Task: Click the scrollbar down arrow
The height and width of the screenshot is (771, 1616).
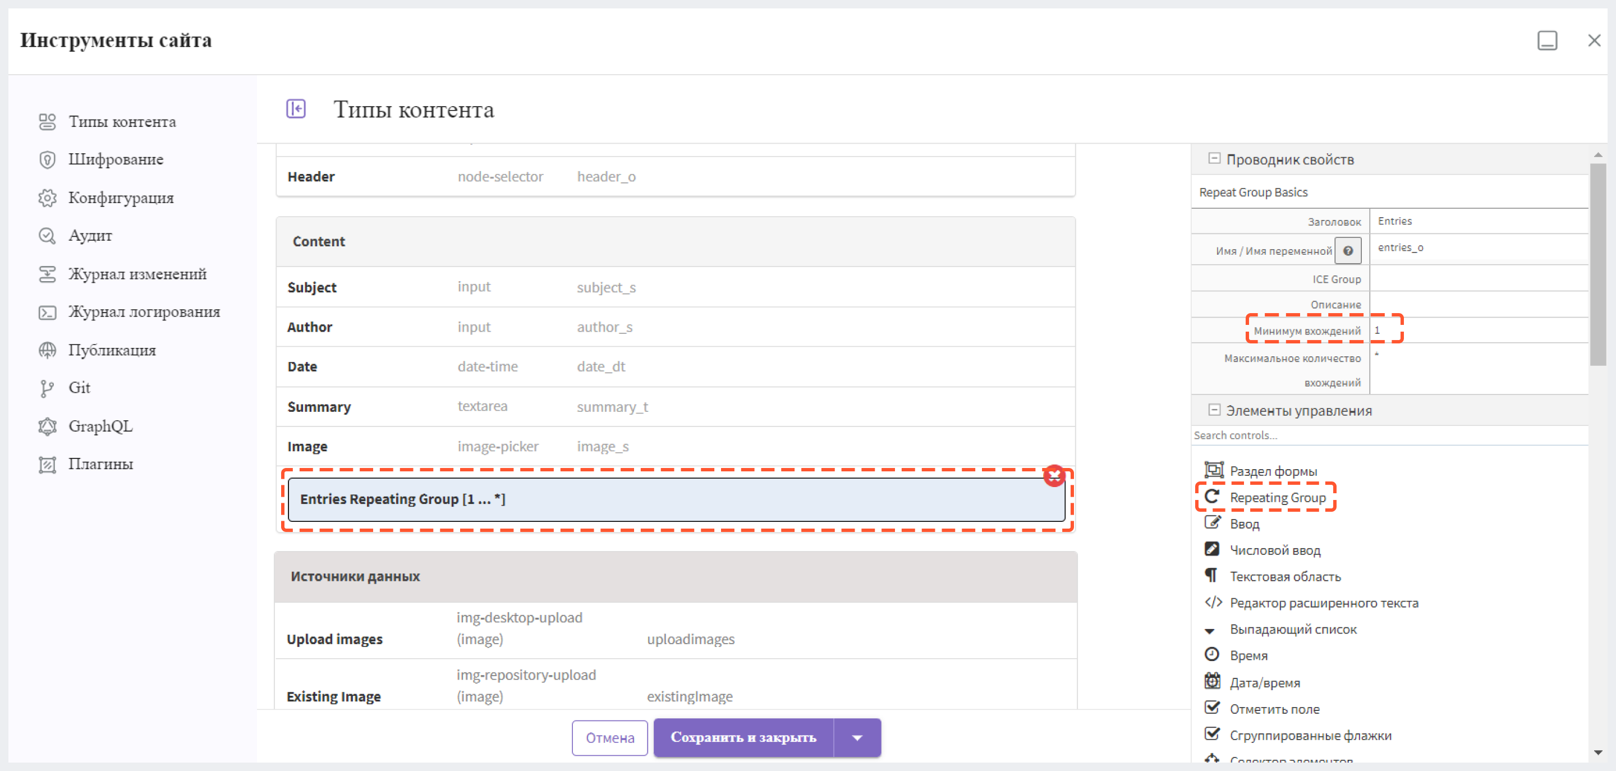Action: tap(1597, 752)
